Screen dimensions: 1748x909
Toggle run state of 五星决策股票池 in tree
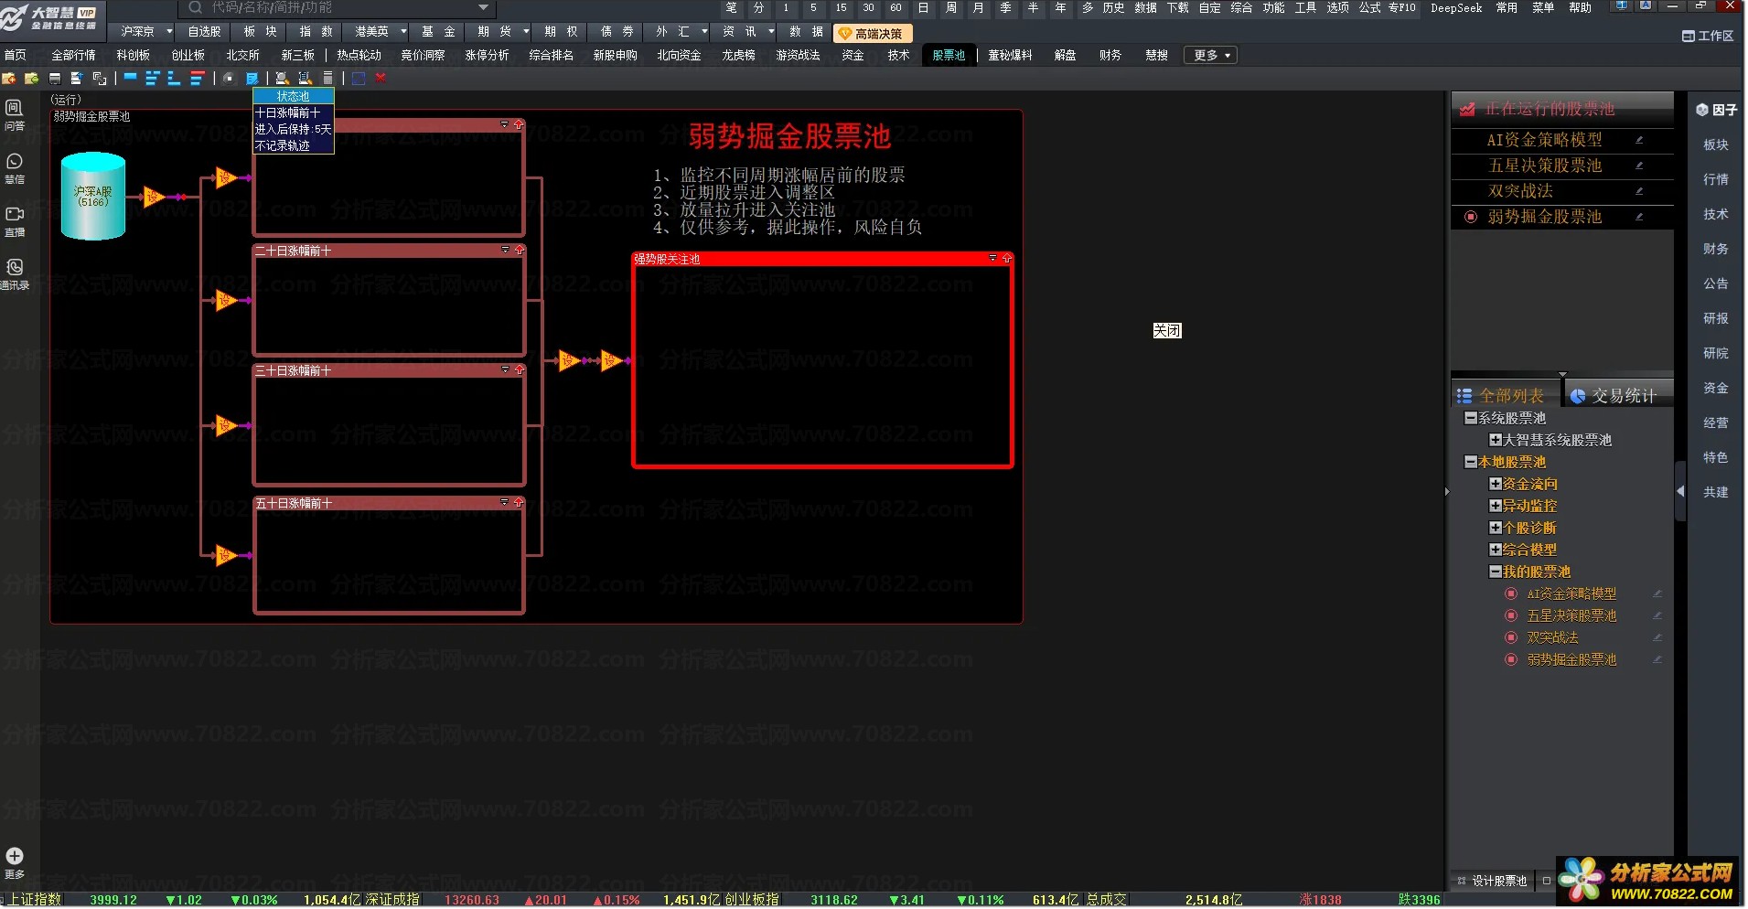pyautogui.click(x=1511, y=615)
